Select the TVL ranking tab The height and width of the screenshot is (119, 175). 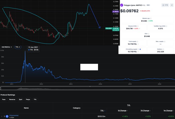point(35,100)
